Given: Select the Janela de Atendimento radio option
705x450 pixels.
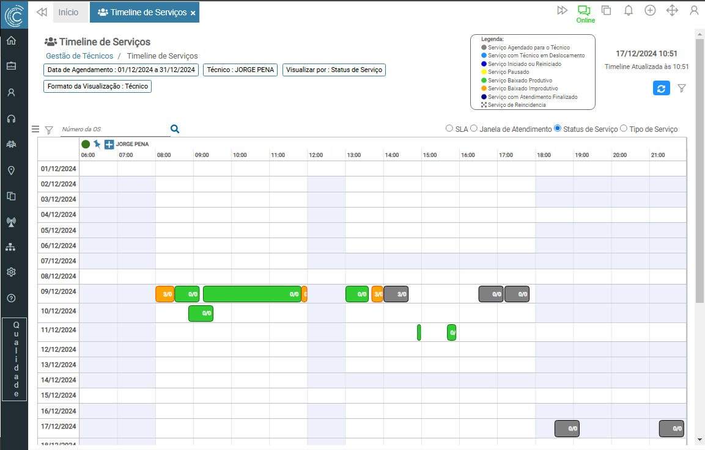Looking at the screenshot, I should coord(474,129).
